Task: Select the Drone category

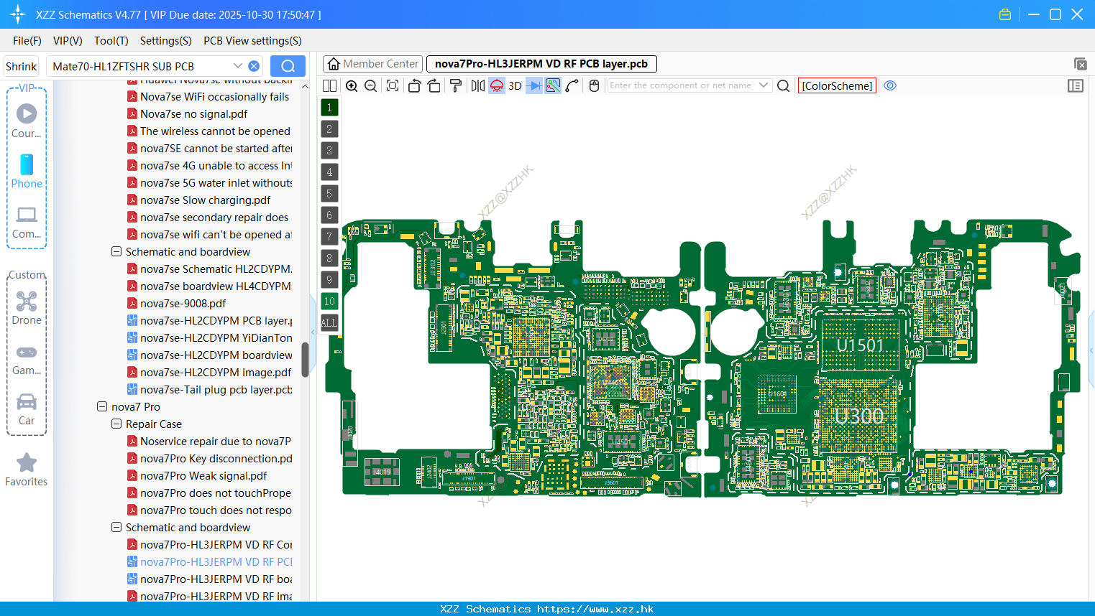Action: (x=27, y=308)
